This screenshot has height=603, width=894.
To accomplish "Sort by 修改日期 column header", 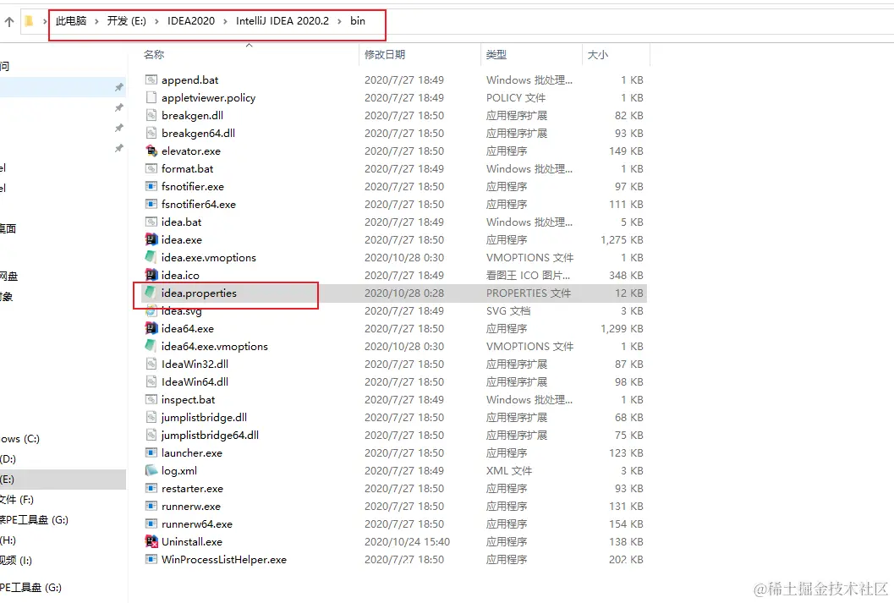I will (385, 55).
